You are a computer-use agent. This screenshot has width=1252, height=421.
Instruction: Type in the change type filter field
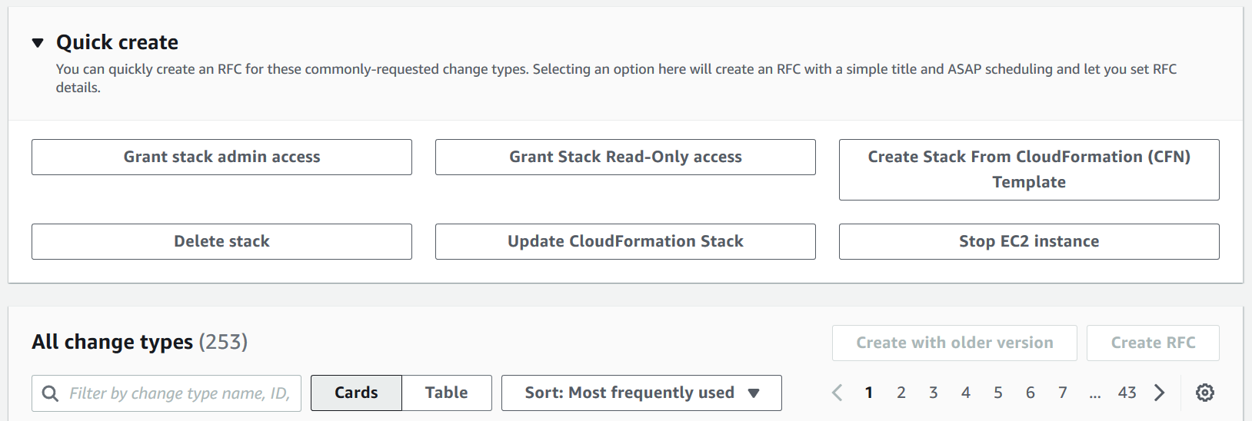pos(179,393)
